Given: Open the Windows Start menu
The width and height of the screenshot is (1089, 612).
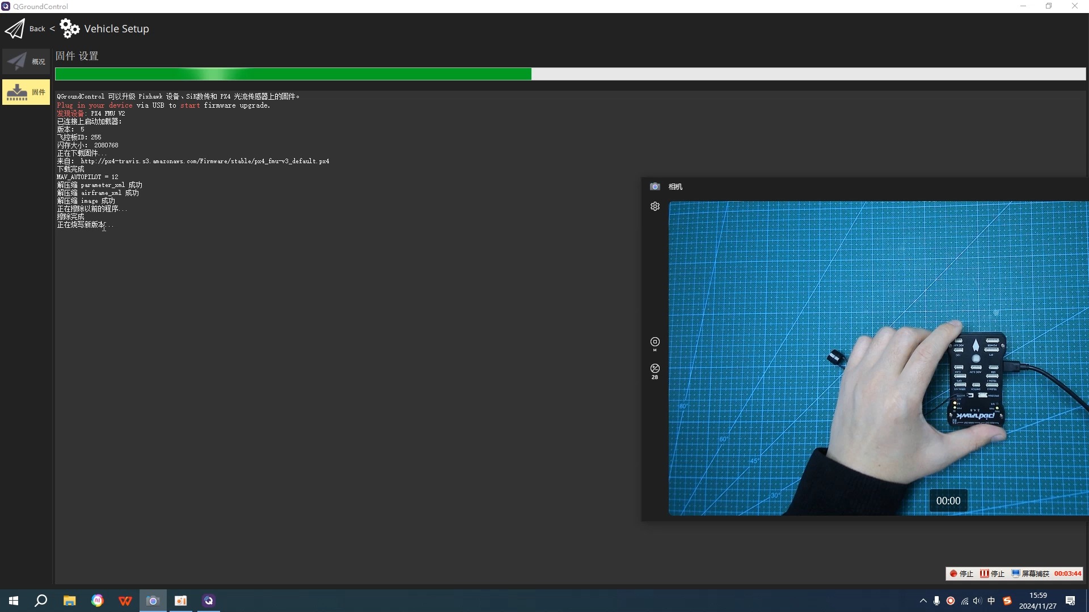Looking at the screenshot, I should coord(14,601).
